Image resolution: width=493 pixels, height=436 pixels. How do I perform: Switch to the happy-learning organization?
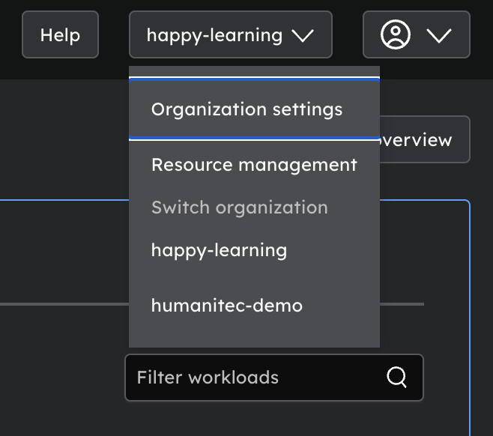click(x=254, y=250)
